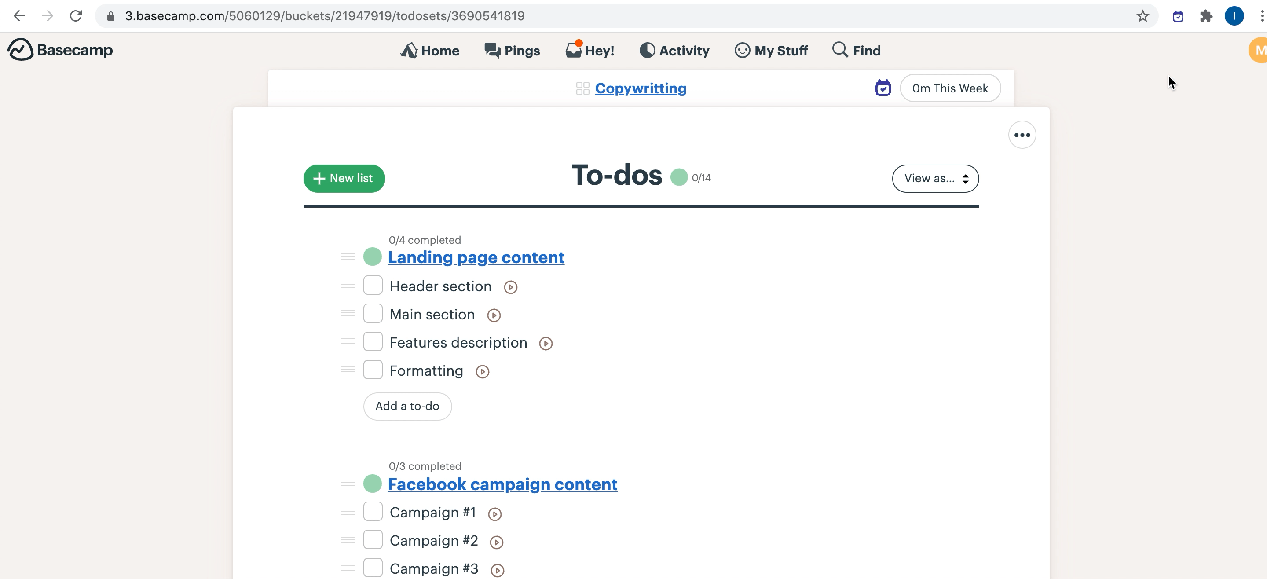Screen dimensions: 1267x579
Task: Check off Main section to-do
Action: (373, 314)
